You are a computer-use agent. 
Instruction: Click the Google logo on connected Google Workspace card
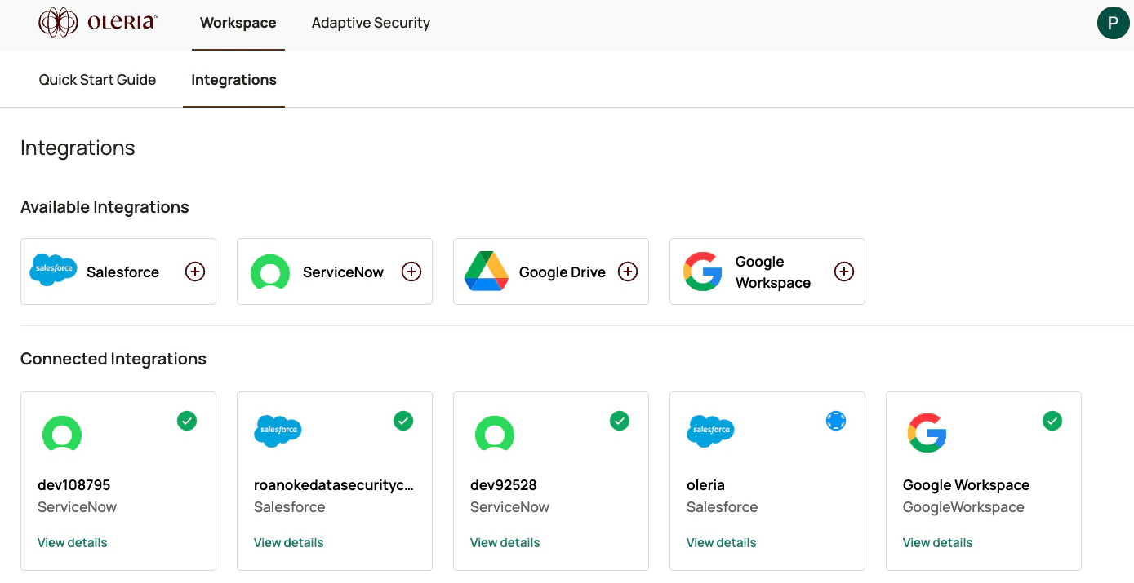tap(927, 433)
